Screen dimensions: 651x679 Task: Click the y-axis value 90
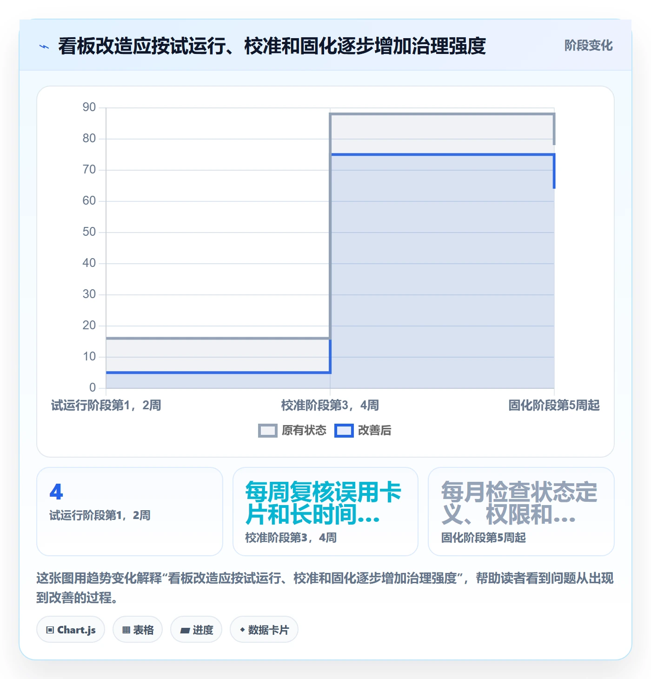(89, 107)
